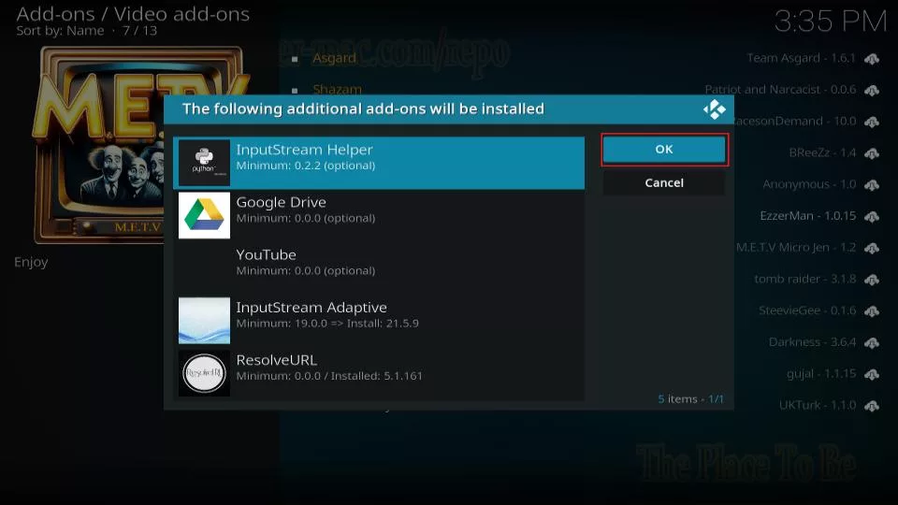Select InputStream Adaptive list entry
This screenshot has height=505, width=898.
click(x=379, y=314)
